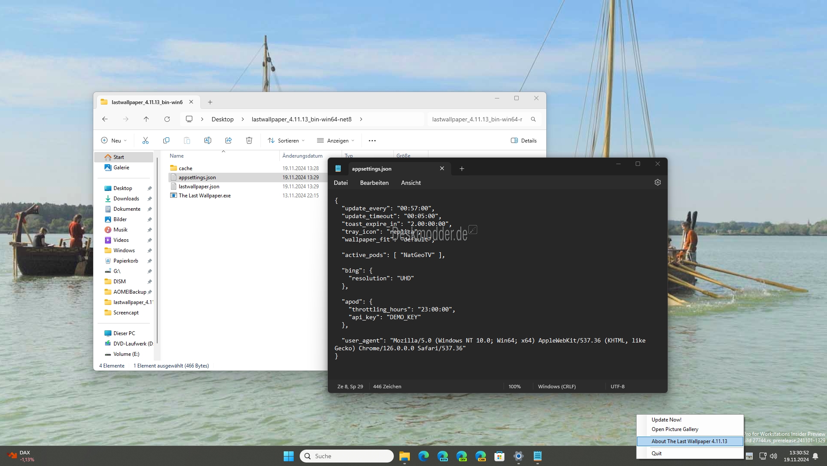The height and width of the screenshot is (466, 827).
Task: Open Notepad settings gear icon
Action: click(x=657, y=182)
